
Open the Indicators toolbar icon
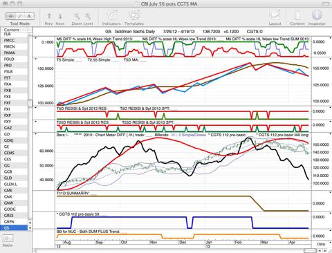[x=112, y=16]
